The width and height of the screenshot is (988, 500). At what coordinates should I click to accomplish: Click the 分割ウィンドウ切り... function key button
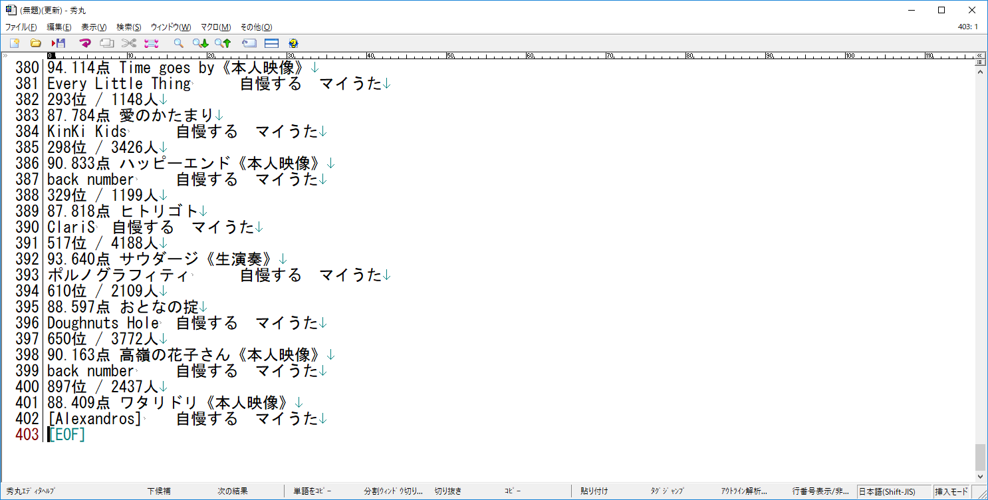pos(393,491)
